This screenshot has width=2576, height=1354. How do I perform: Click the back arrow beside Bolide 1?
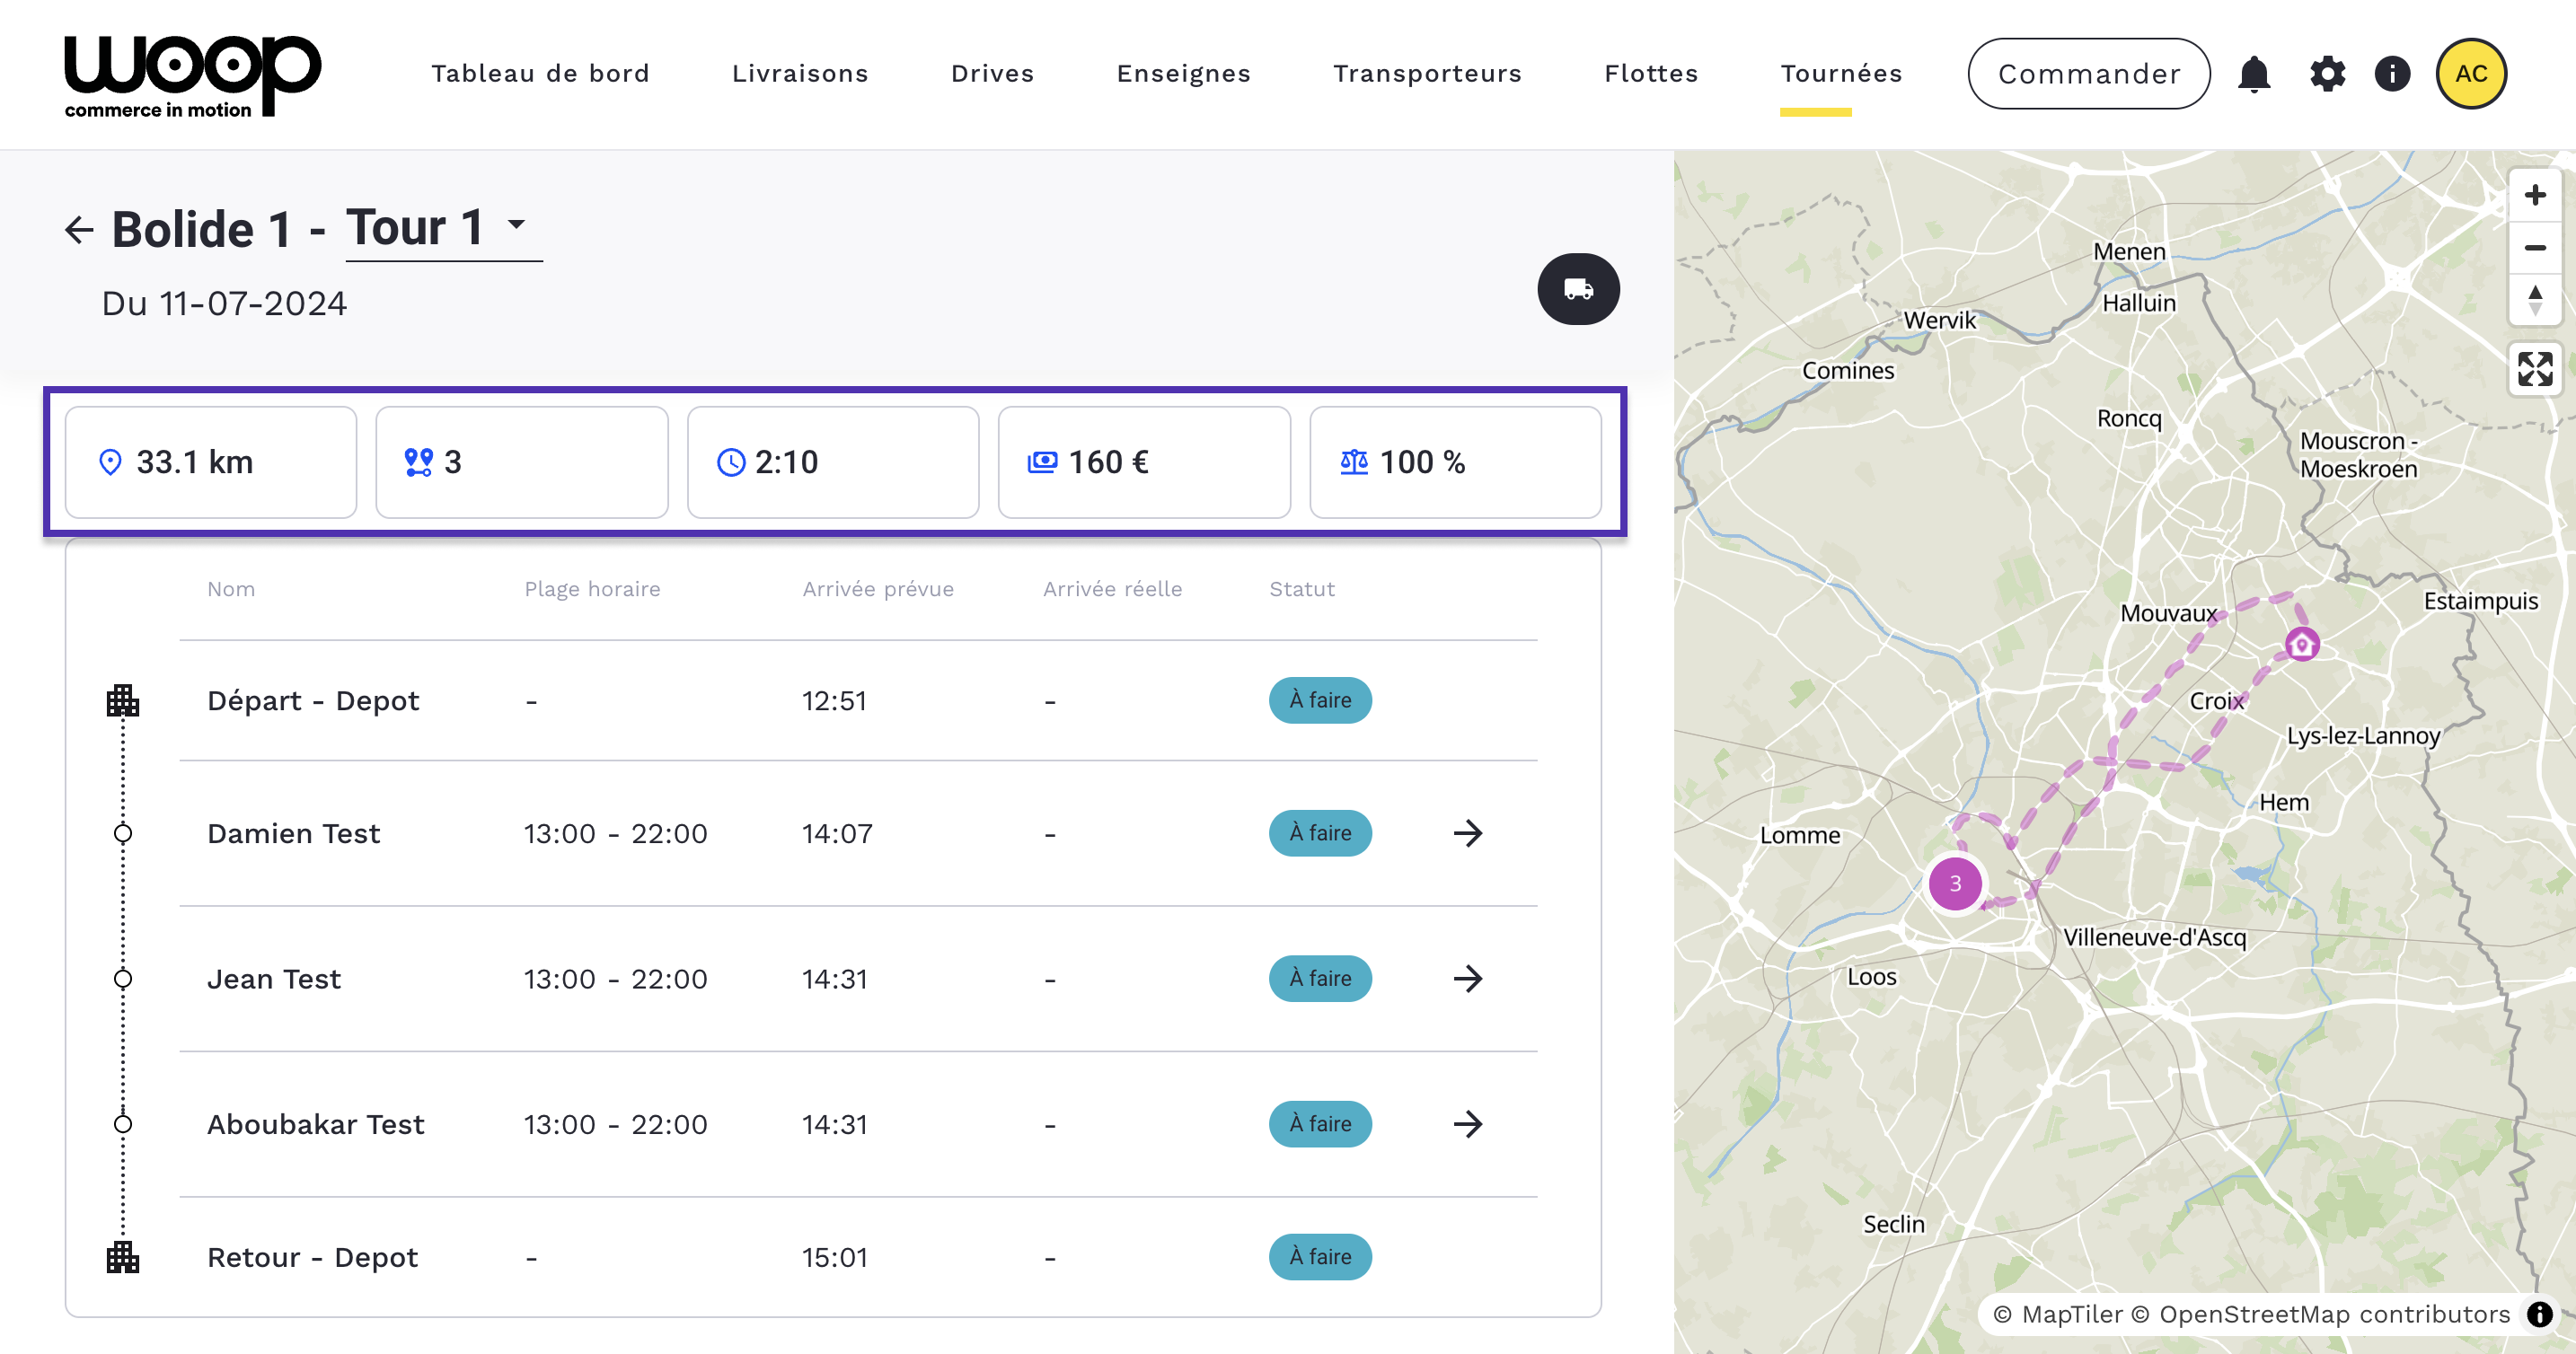click(79, 230)
